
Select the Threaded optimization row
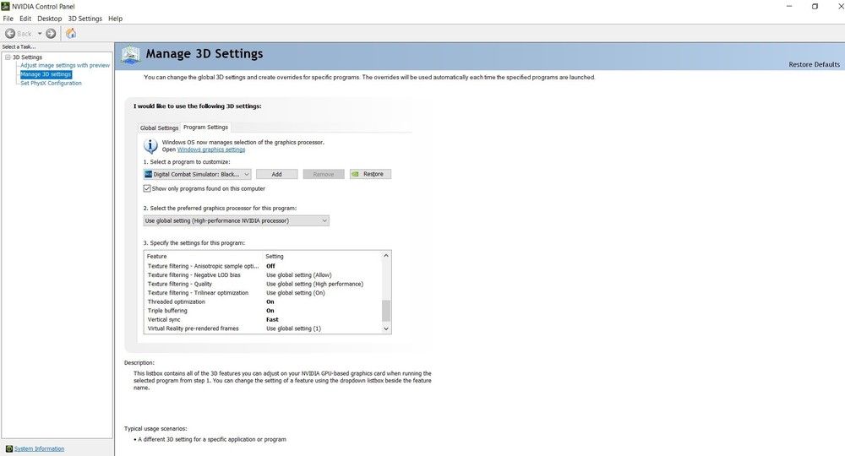coord(263,301)
